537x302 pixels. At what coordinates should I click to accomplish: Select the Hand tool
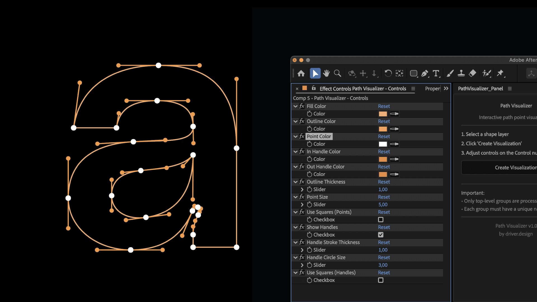click(326, 74)
